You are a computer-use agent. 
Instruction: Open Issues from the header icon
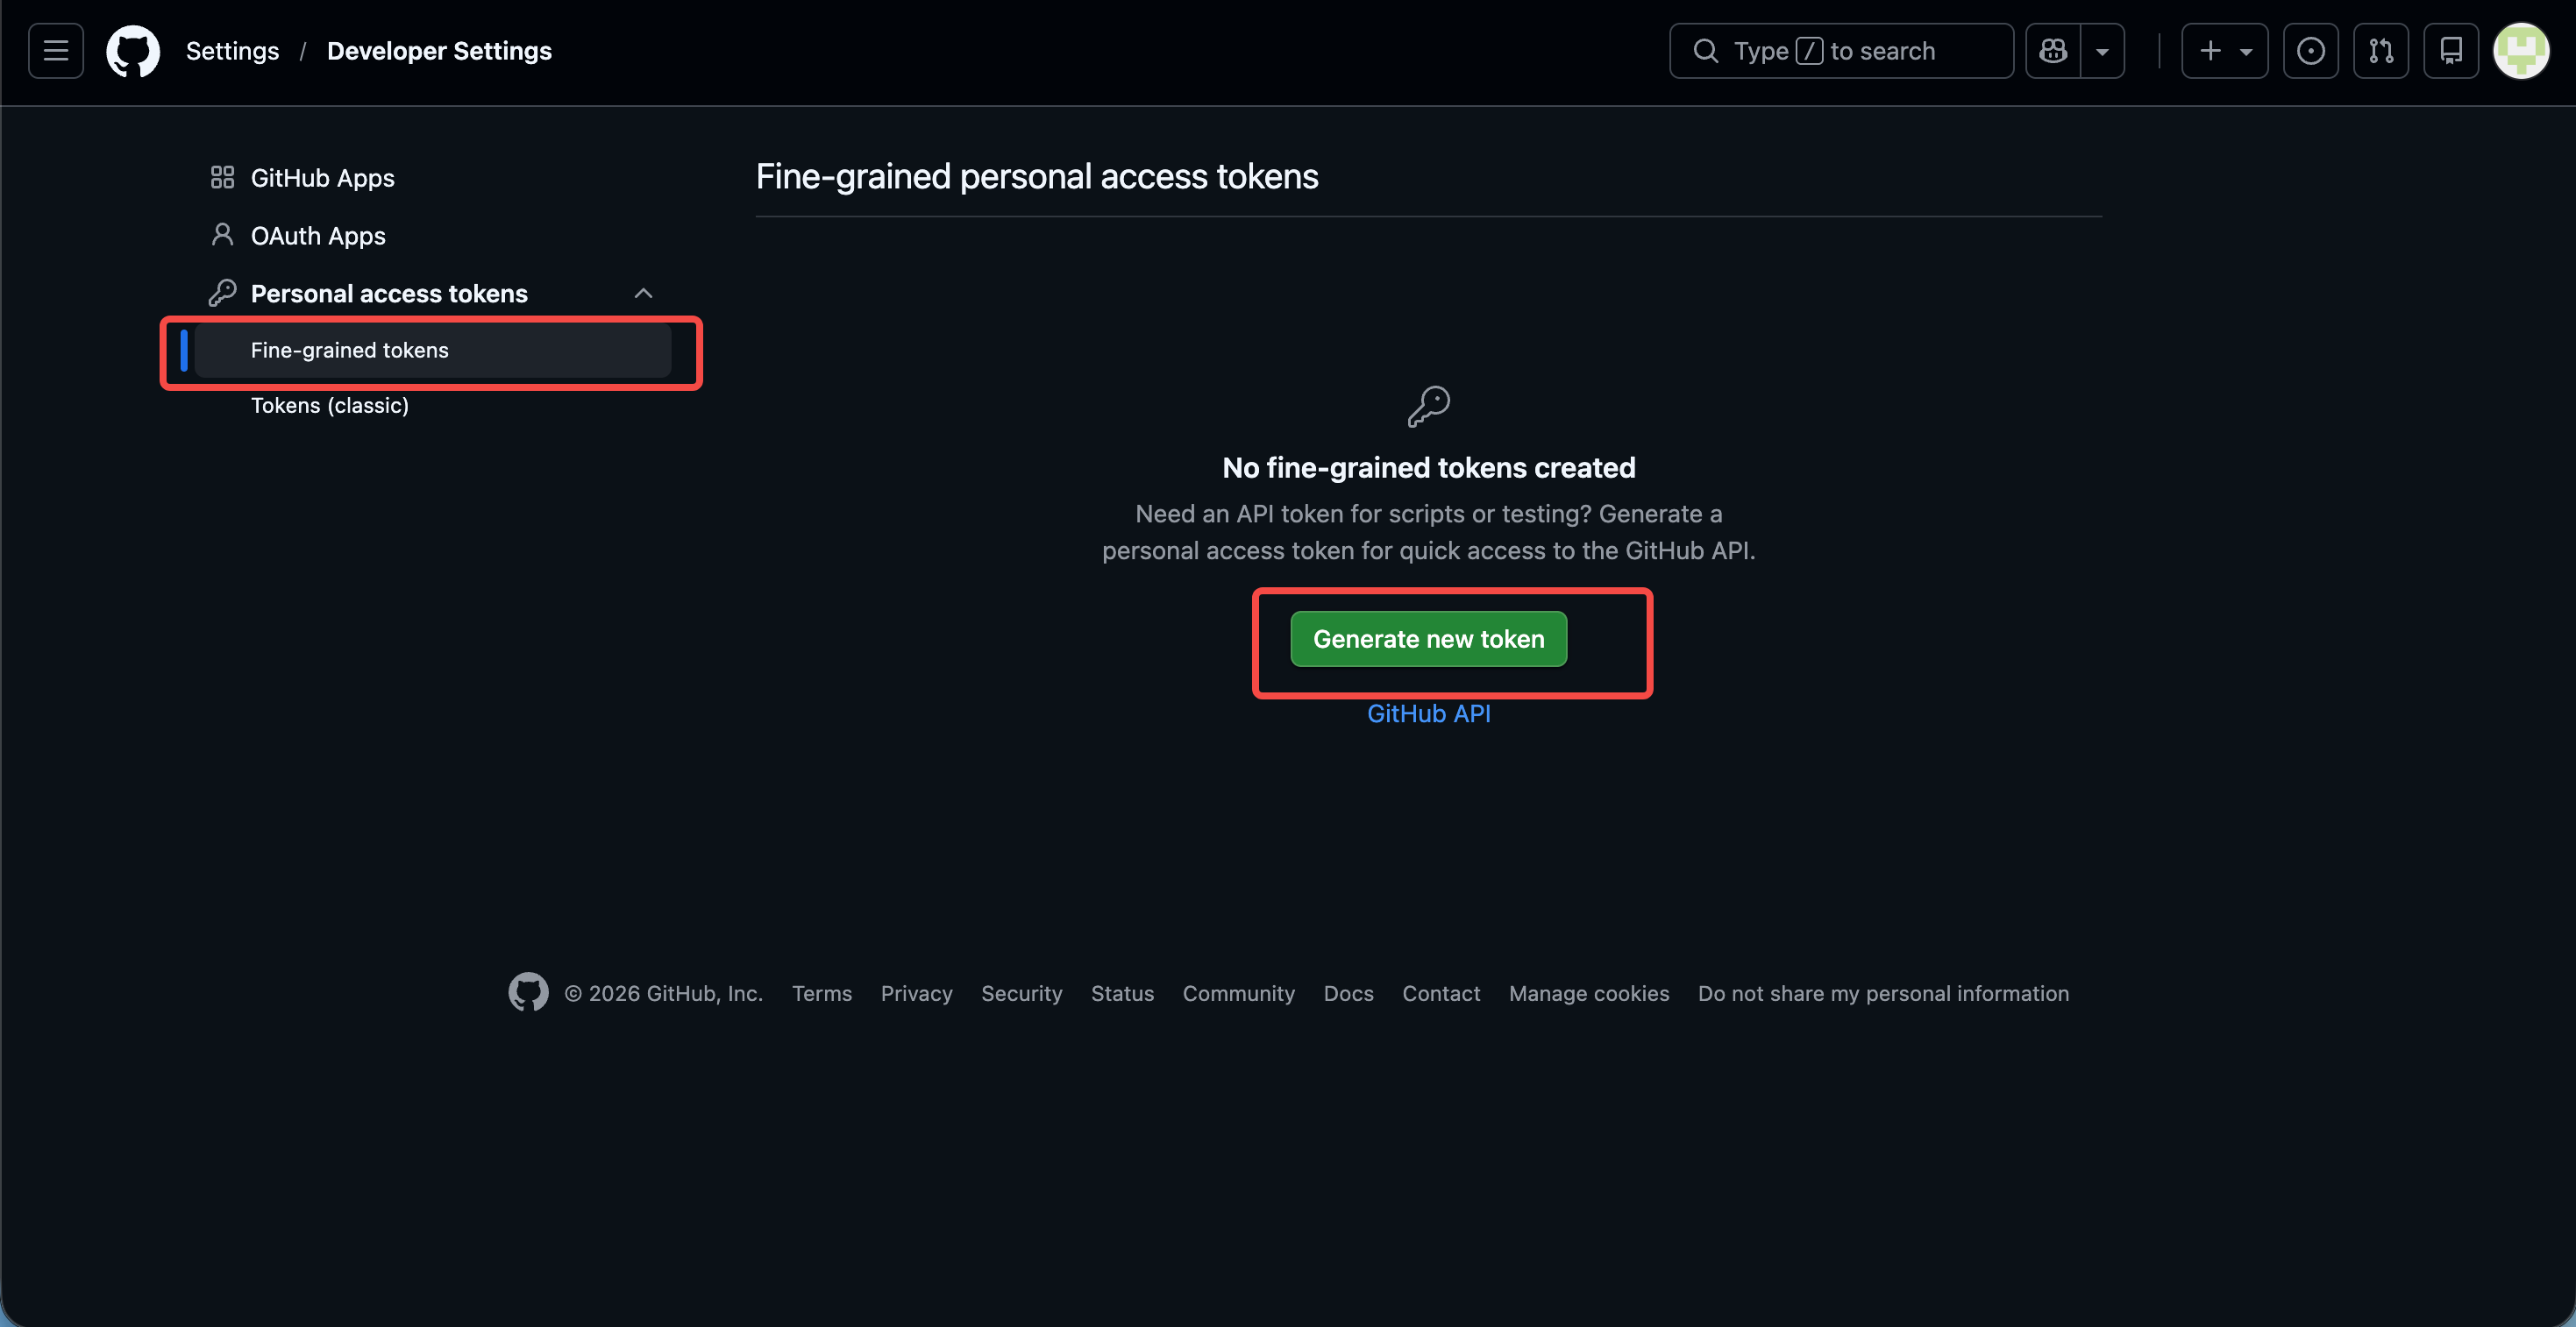click(2310, 51)
